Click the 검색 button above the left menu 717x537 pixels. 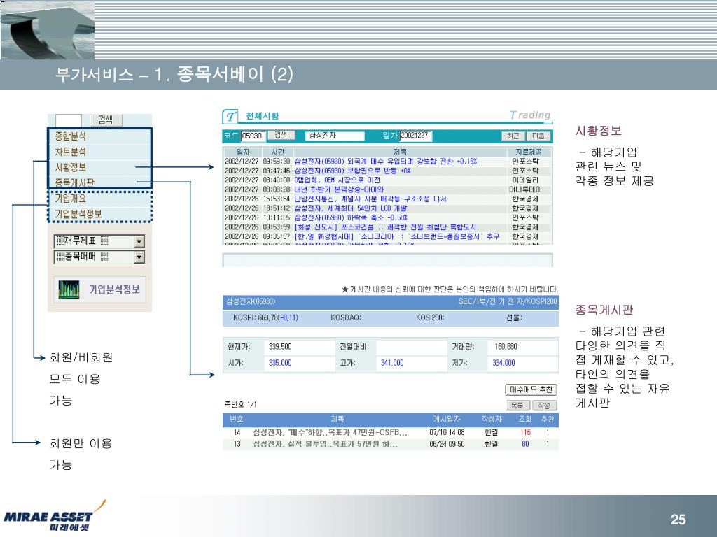pos(106,120)
